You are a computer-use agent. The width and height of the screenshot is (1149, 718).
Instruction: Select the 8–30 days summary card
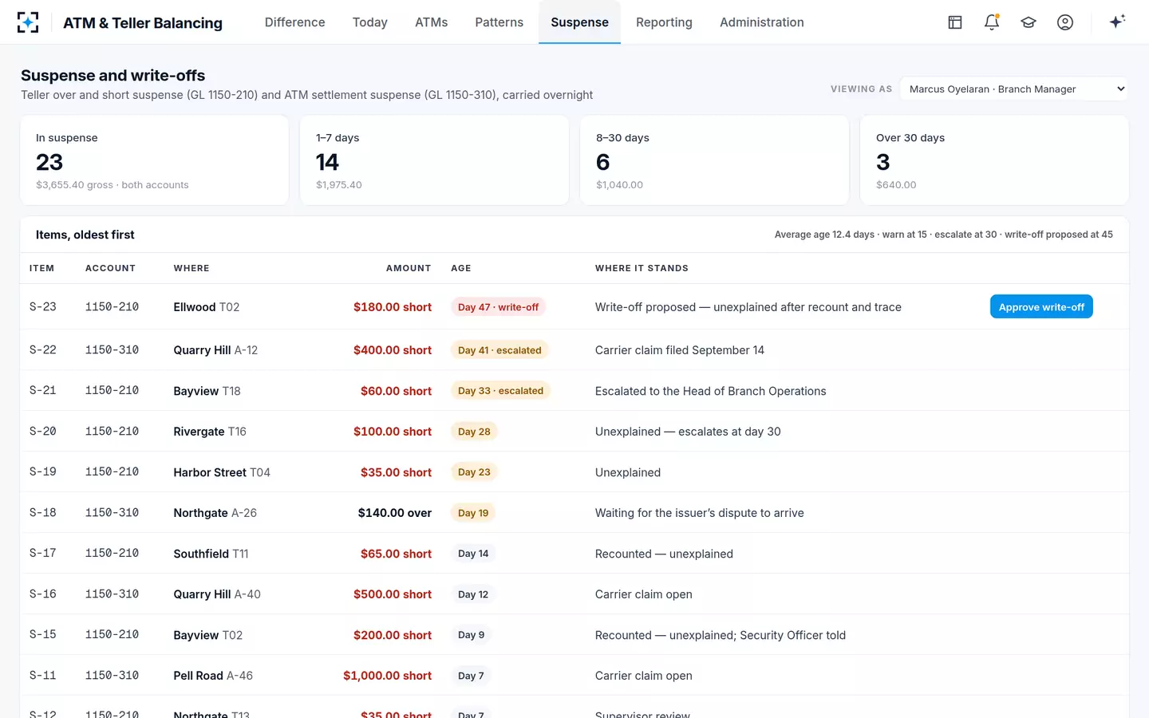[x=714, y=160]
